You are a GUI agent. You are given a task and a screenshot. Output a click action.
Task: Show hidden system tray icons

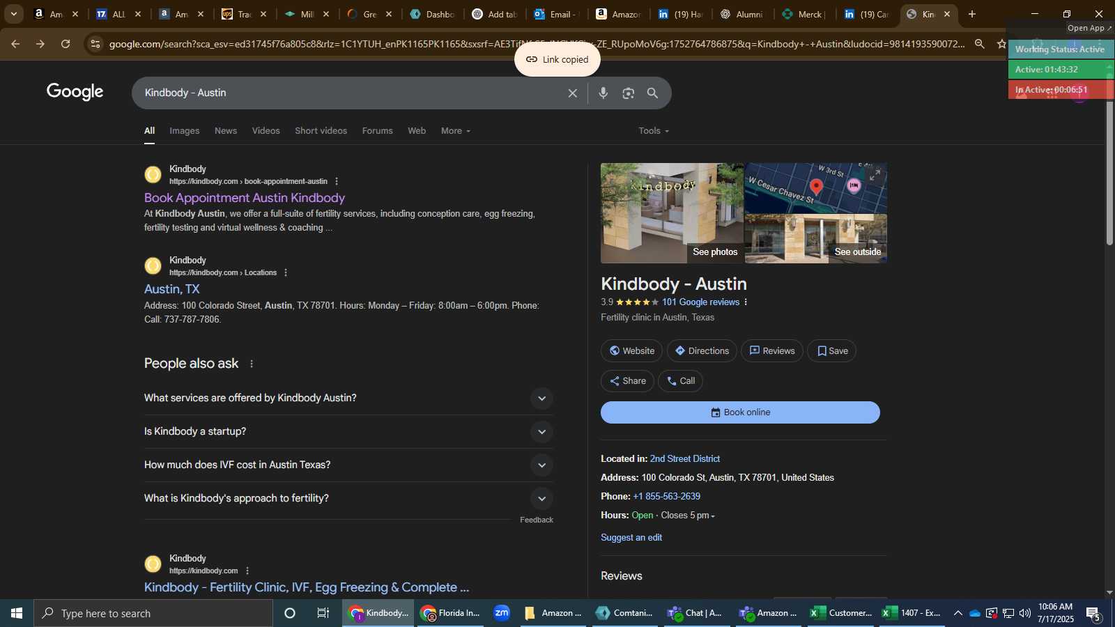click(958, 613)
